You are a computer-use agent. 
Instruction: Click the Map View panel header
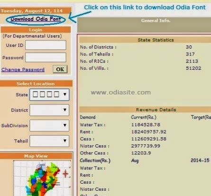point(36,156)
